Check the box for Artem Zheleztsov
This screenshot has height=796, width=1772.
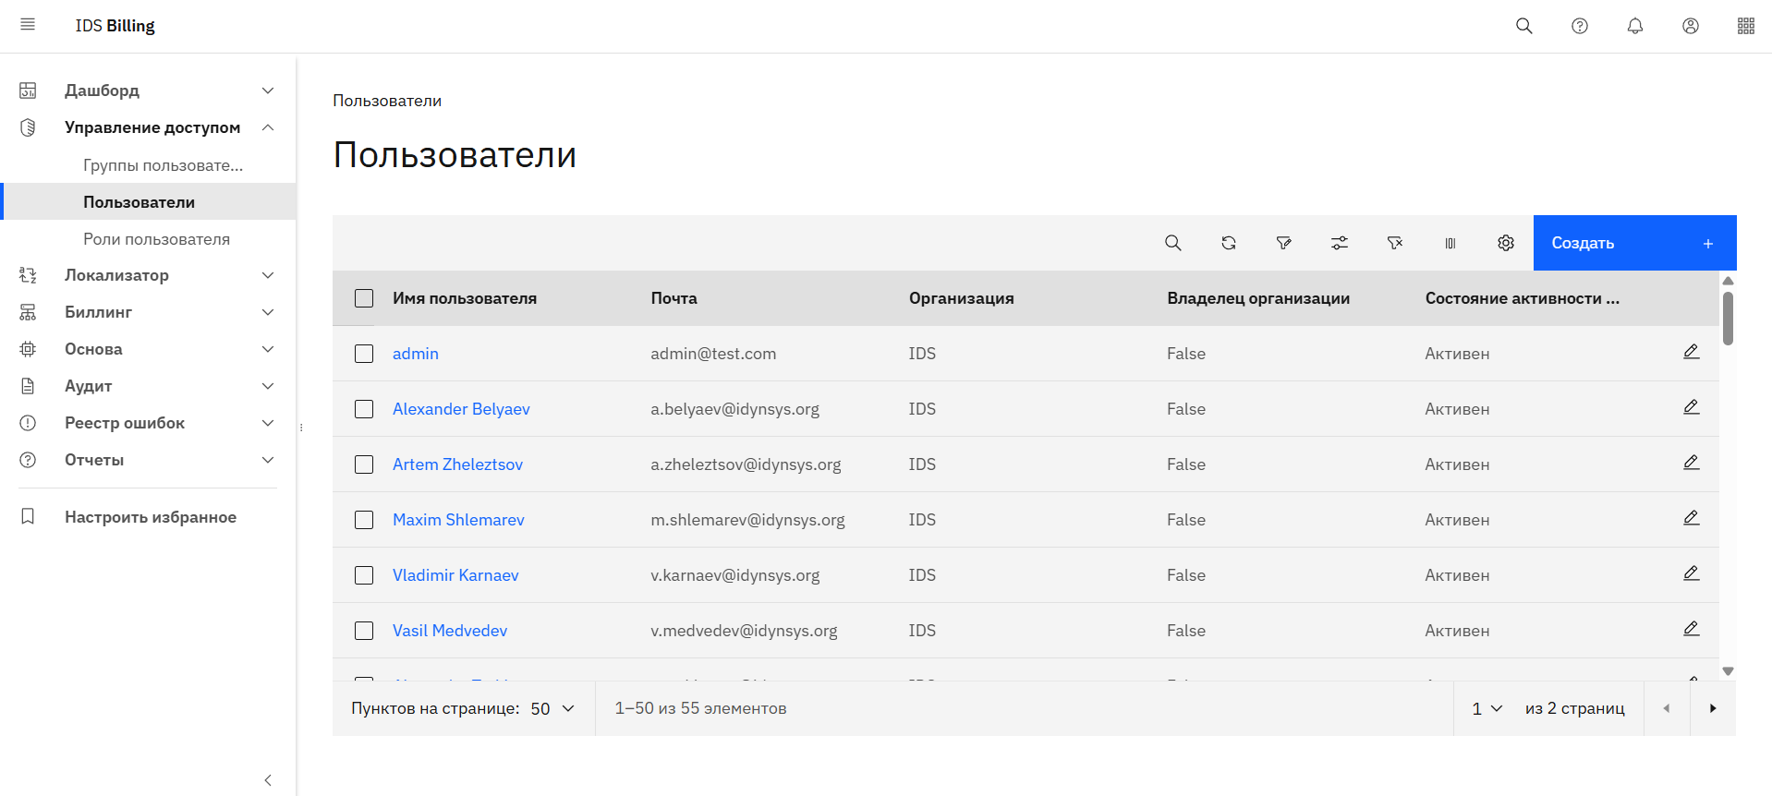click(364, 464)
